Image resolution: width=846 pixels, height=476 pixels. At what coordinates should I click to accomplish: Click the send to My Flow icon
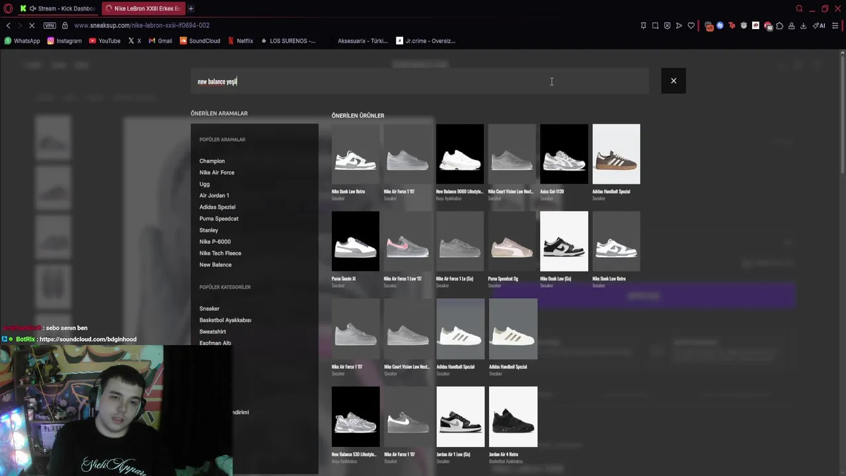click(679, 26)
